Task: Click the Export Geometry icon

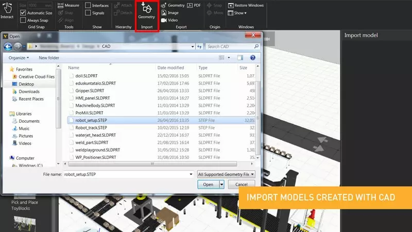Action: tap(172, 5)
